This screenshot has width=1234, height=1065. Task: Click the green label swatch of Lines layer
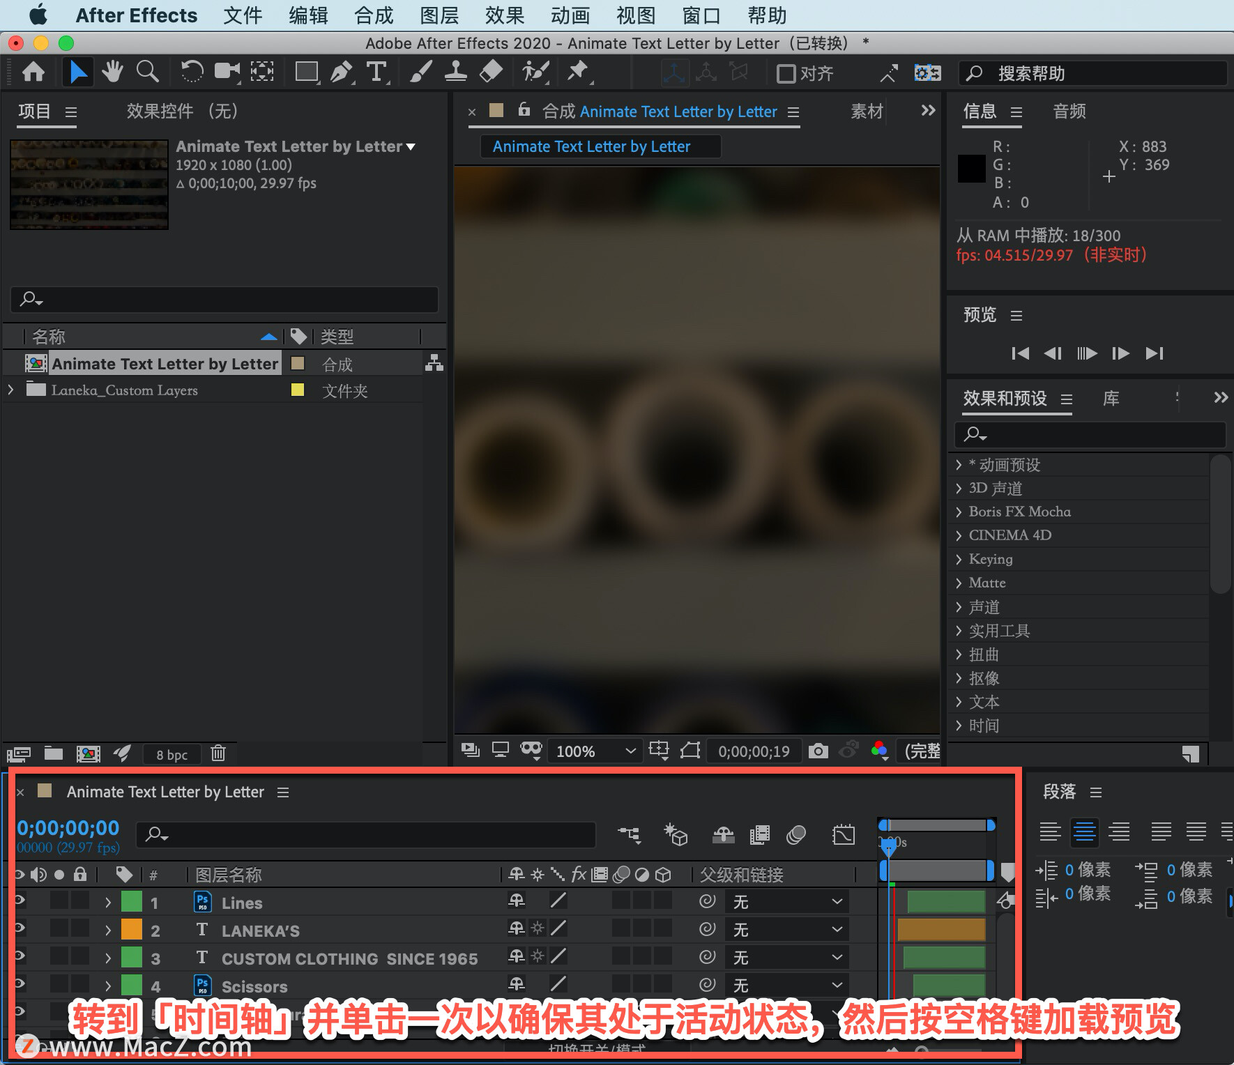[132, 902]
